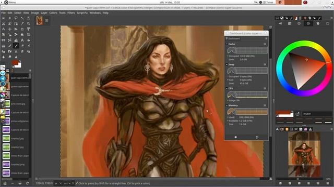Screen dimensions: 334x187
Task: Select the Zoom magnifier tool
Action: click(28, 24)
